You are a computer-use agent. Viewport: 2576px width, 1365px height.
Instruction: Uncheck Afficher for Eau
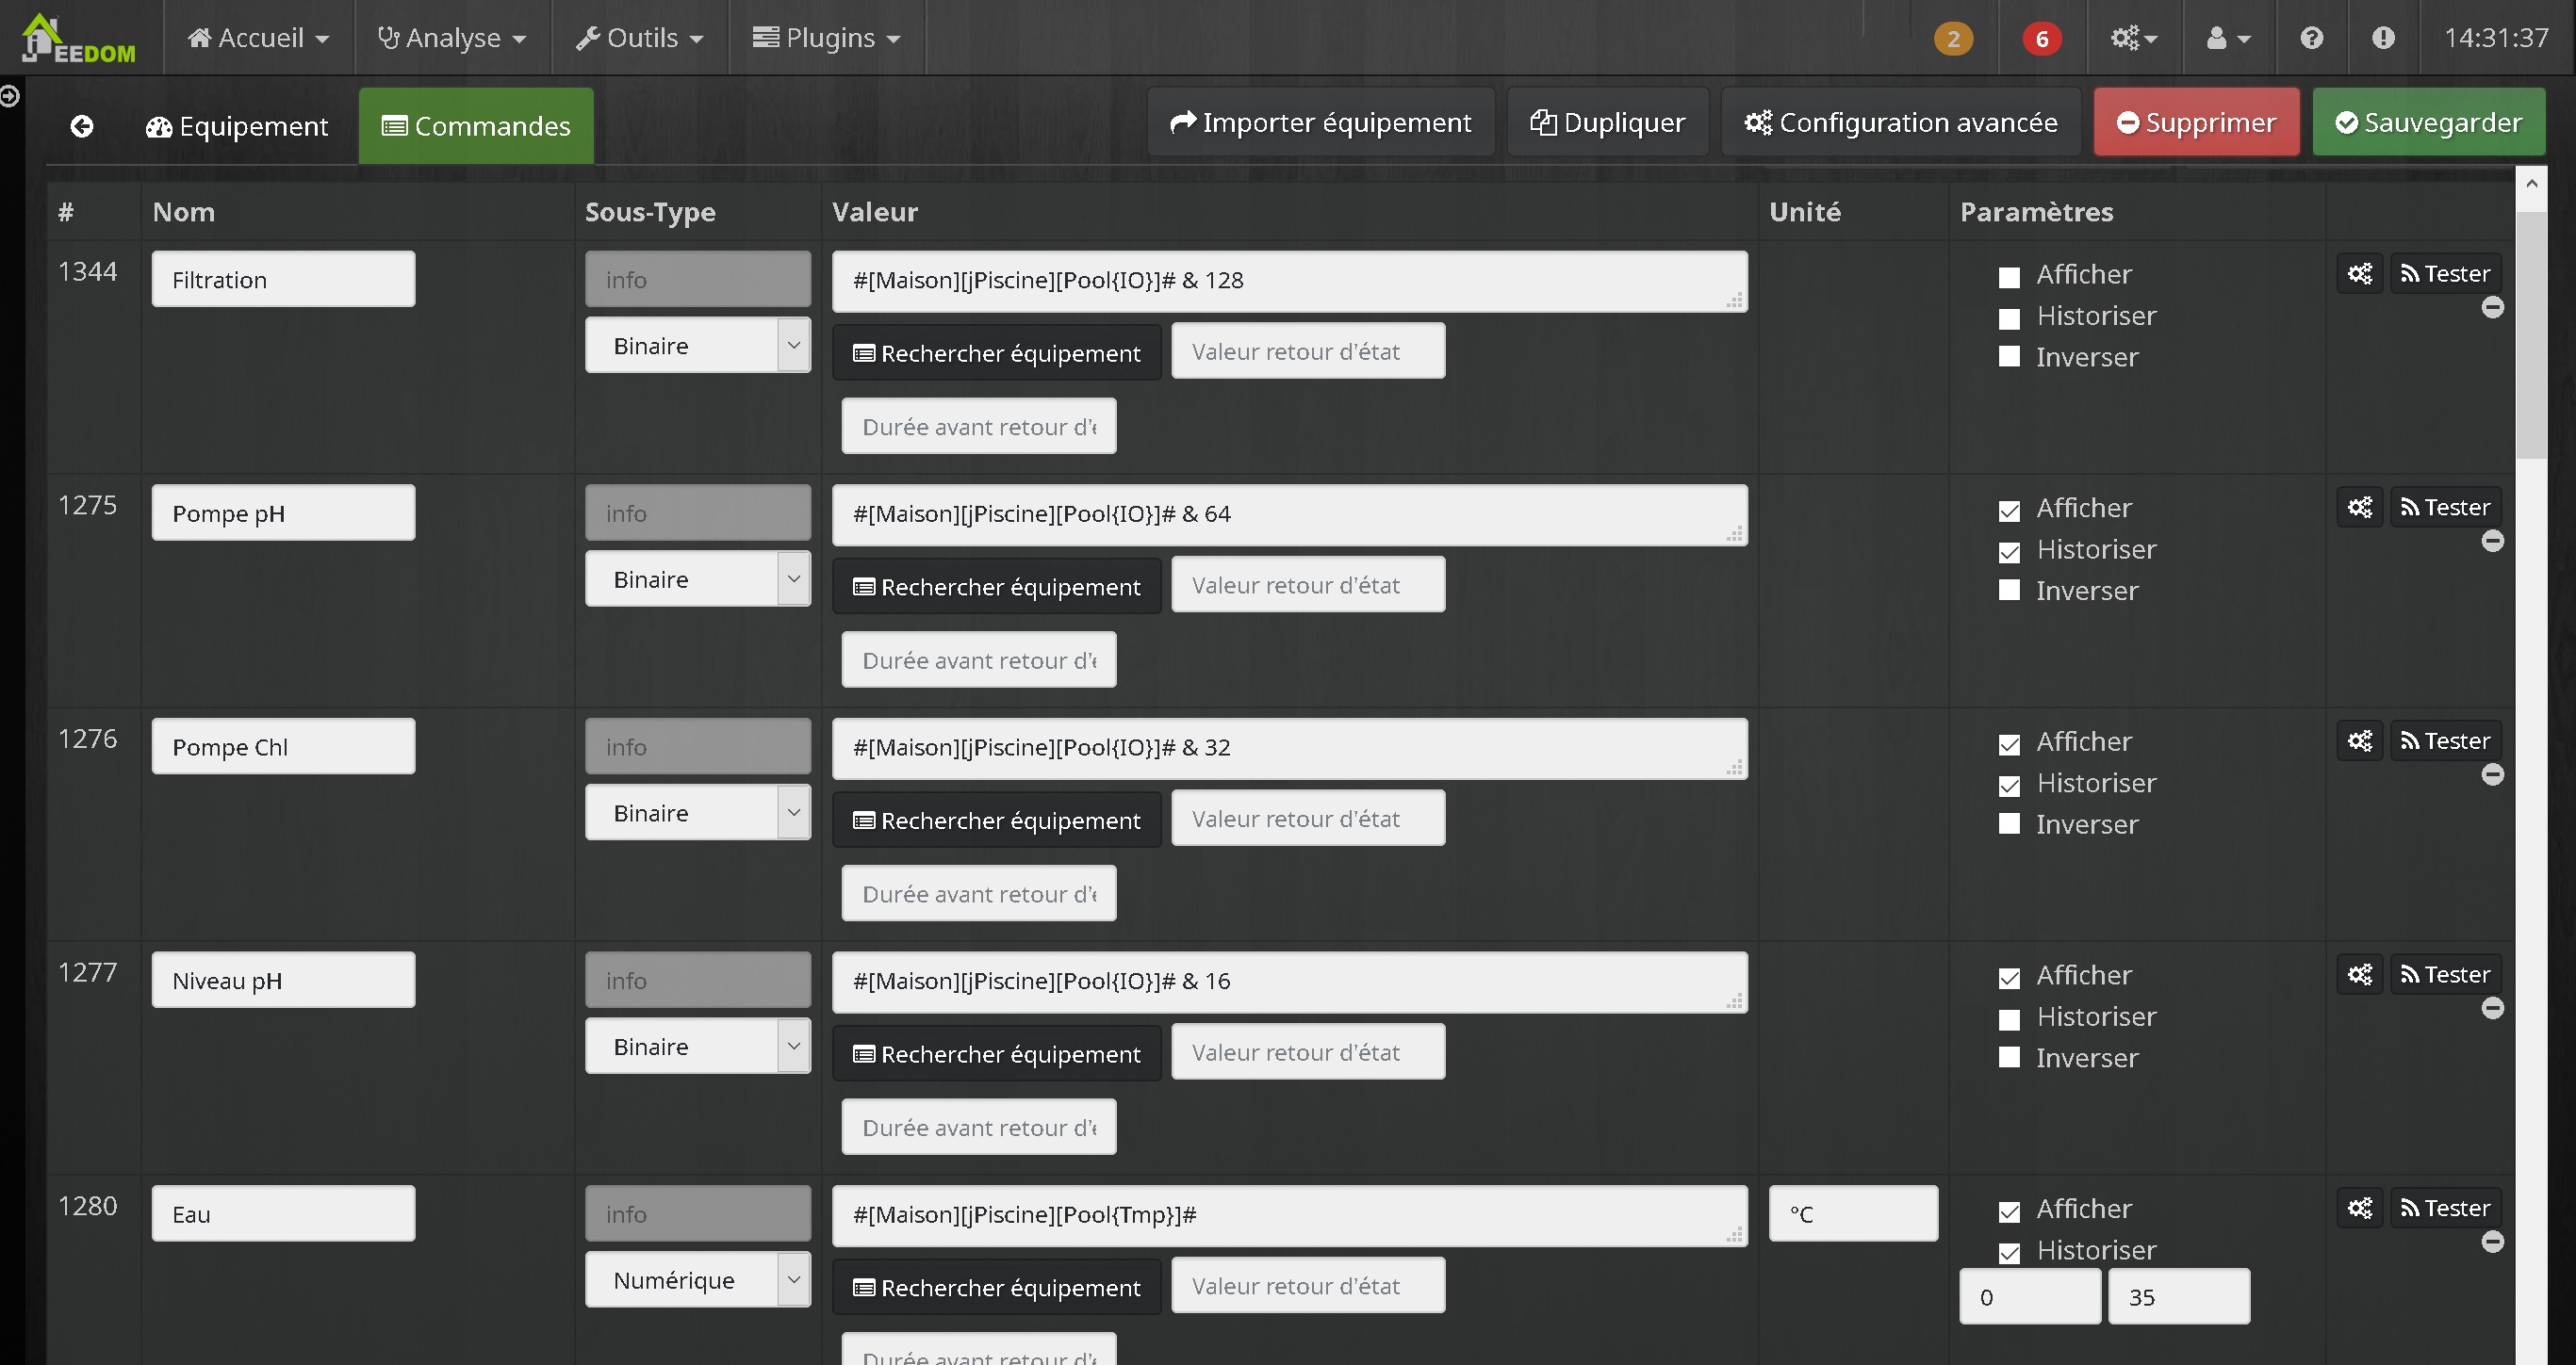(2009, 1211)
